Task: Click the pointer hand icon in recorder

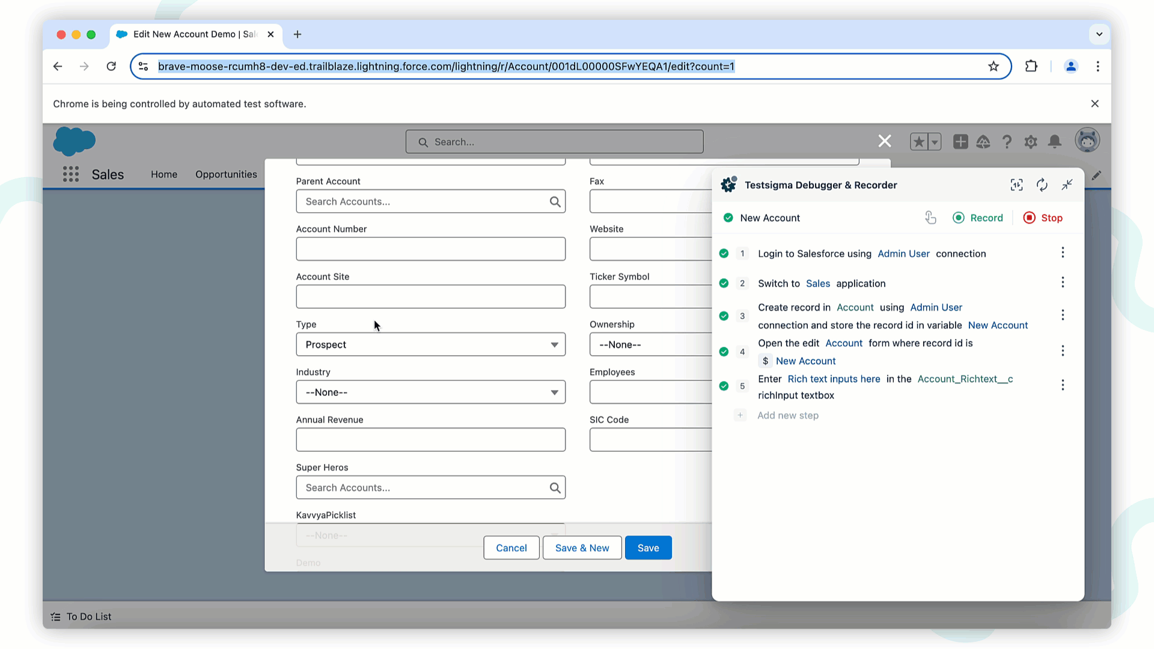Action: coord(930,218)
